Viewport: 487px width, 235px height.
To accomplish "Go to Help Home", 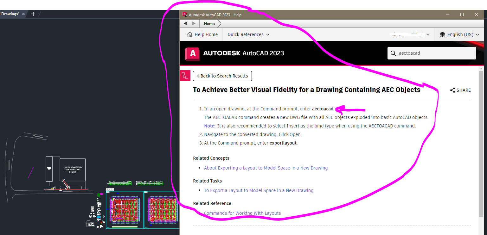I will point(202,34).
